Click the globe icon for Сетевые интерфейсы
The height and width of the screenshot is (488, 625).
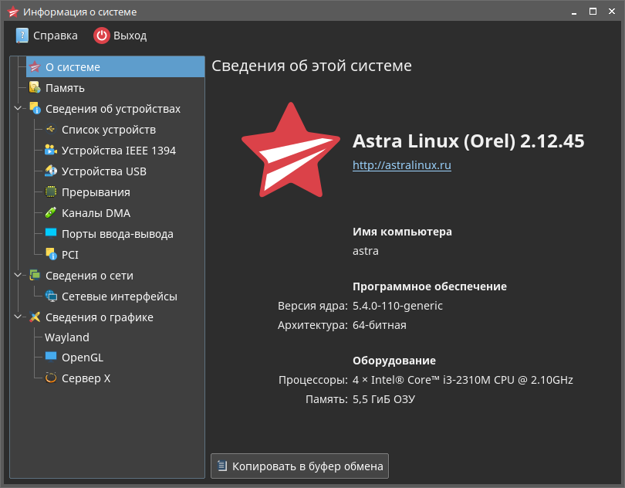point(51,296)
